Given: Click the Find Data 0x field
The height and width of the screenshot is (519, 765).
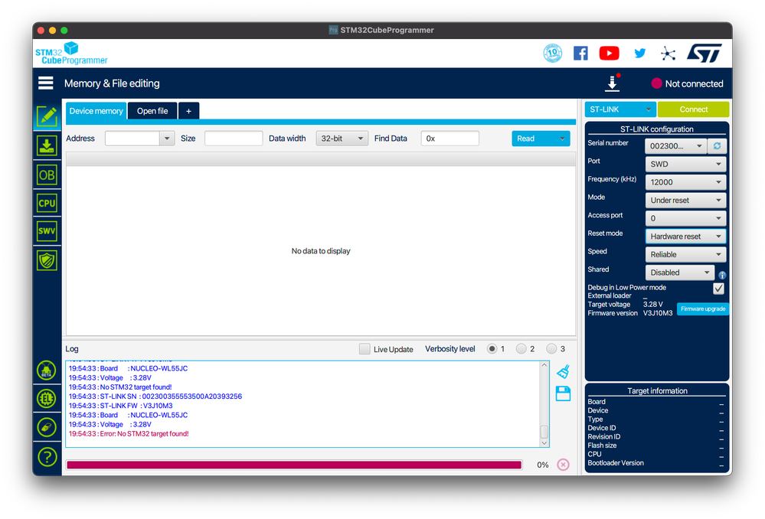Looking at the screenshot, I should [450, 139].
